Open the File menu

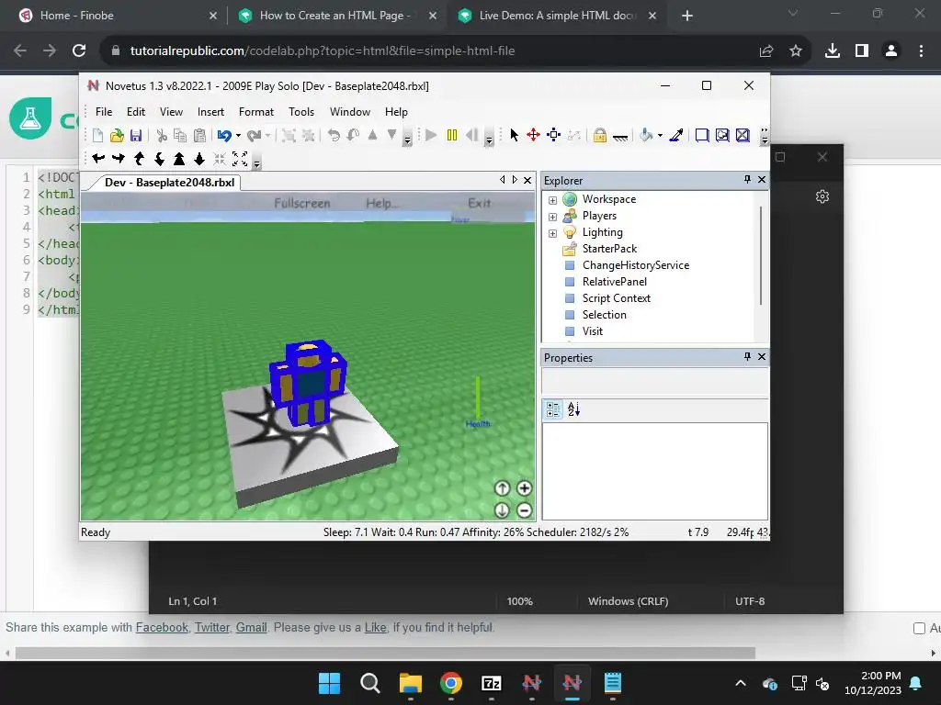pyautogui.click(x=104, y=111)
